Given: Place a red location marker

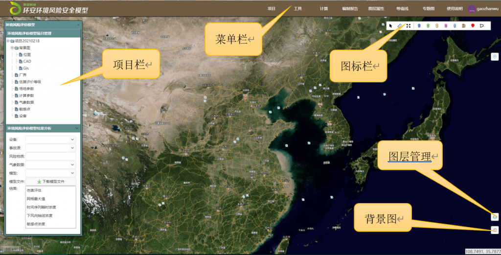Looking at the screenshot, I should 473,25.
